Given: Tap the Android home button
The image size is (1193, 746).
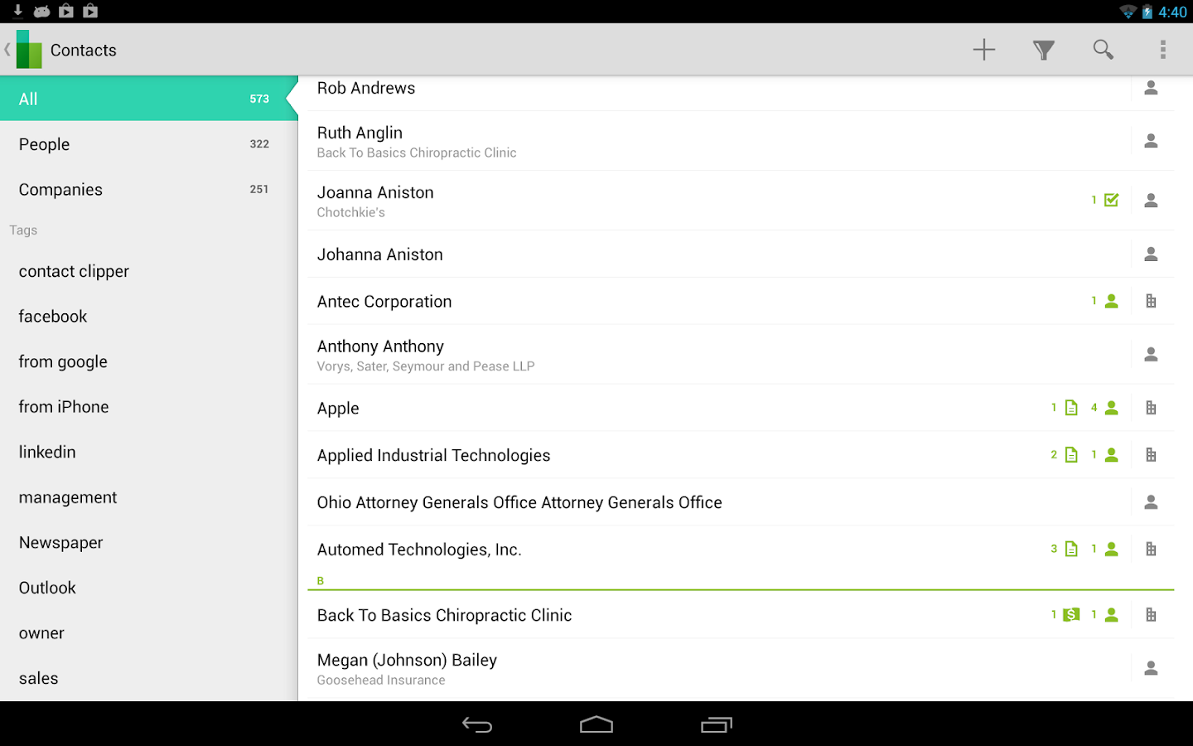Looking at the screenshot, I should (596, 724).
